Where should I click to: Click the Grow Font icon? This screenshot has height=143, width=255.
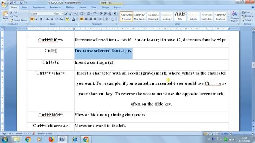[x=66, y=14]
